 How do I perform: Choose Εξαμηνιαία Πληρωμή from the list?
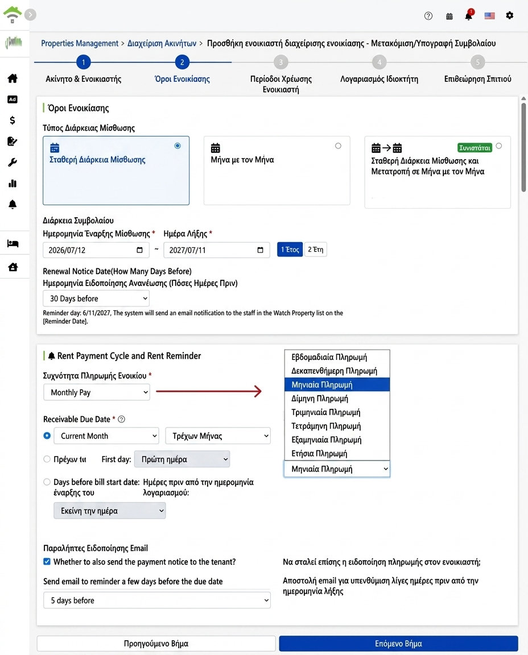pyautogui.click(x=337, y=440)
